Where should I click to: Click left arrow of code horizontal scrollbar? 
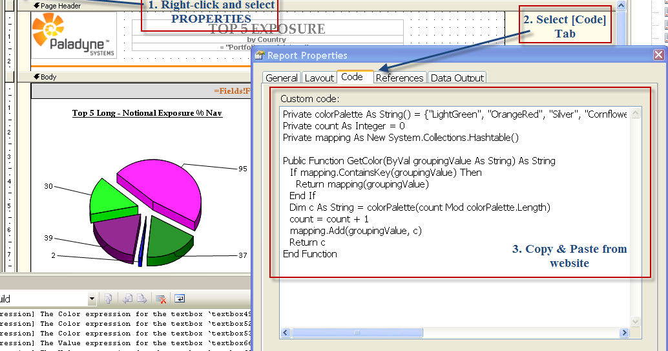click(x=286, y=333)
